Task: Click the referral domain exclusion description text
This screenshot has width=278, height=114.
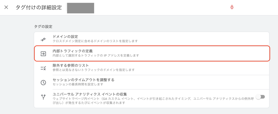Action: click(94, 70)
